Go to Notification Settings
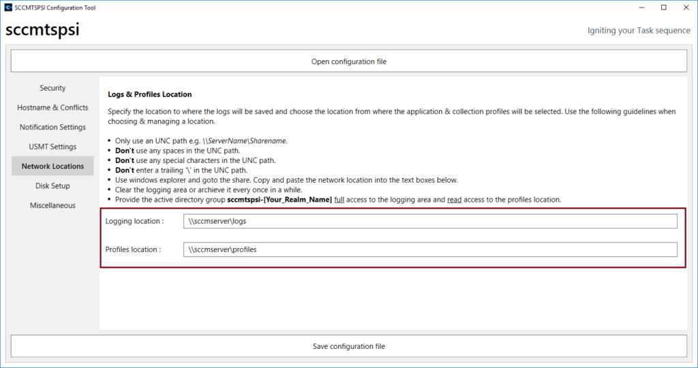Screen dimensions: 698x368 coord(52,127)
